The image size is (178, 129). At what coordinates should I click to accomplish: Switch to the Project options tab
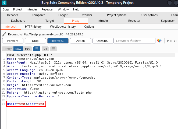[117, 15]
